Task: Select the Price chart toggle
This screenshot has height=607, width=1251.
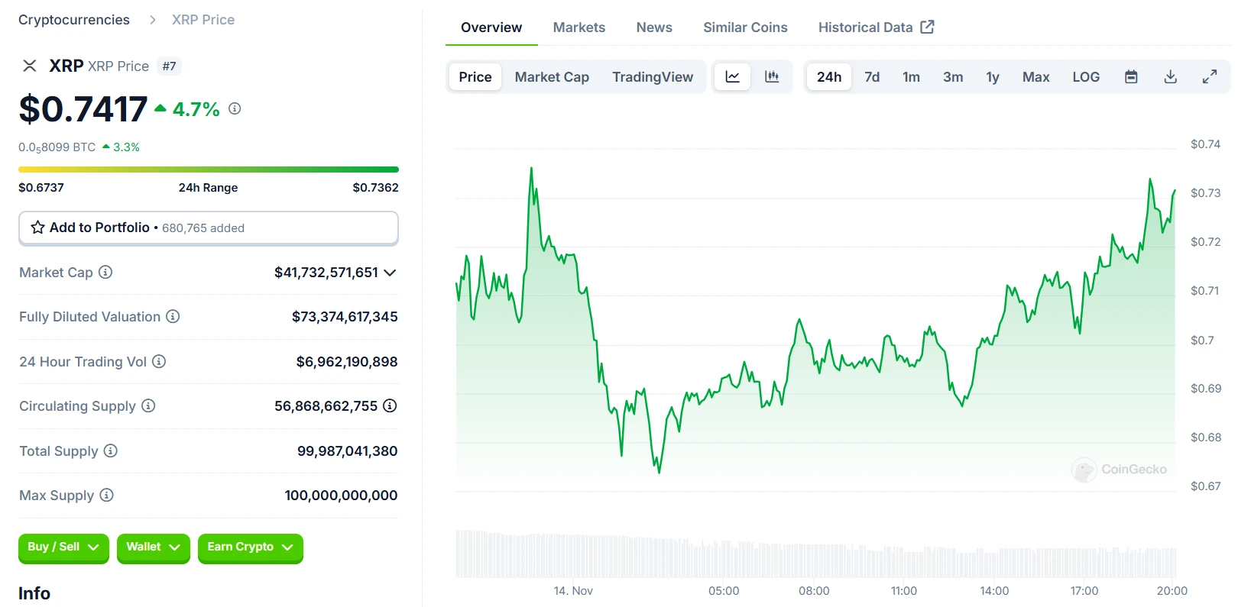Action: tap(475, 76)
